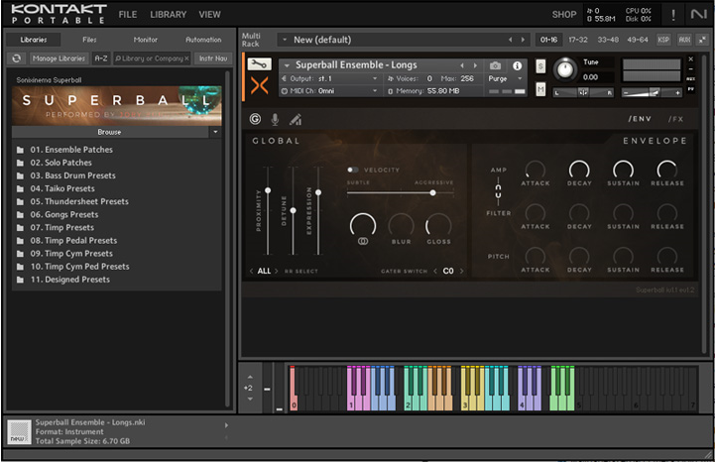Click the Tune knob
Screen dimensions: 715x462
pyautogui.click(x=565, y=69)
